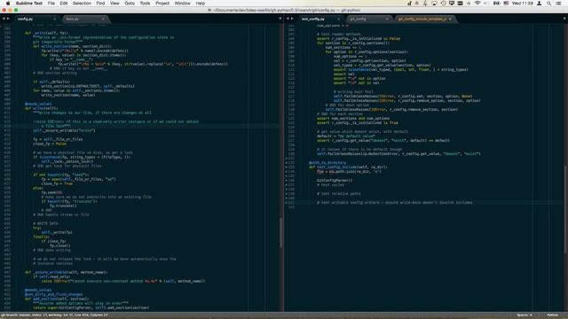Switch to the test_config.py tab
Screen dimensions: 568x319
(x=319, y=19)
